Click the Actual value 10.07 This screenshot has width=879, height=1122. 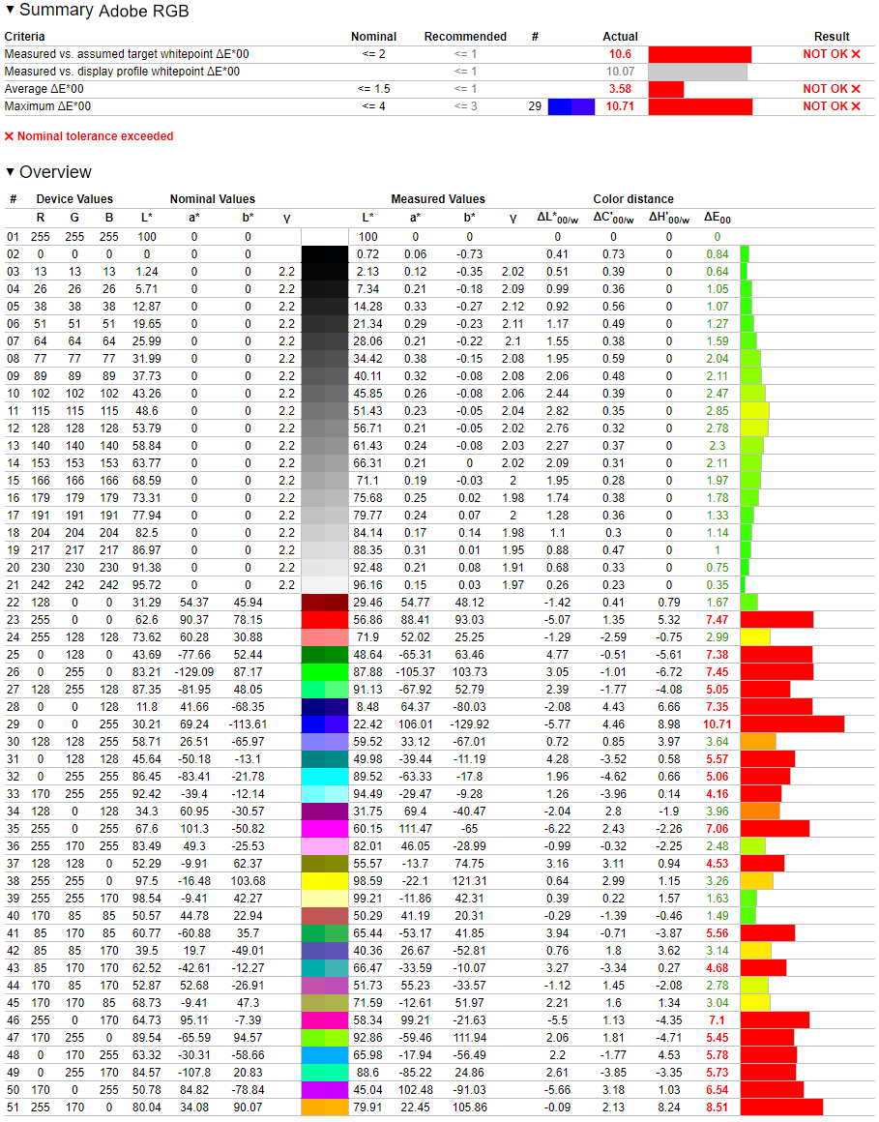click(620, 72)
